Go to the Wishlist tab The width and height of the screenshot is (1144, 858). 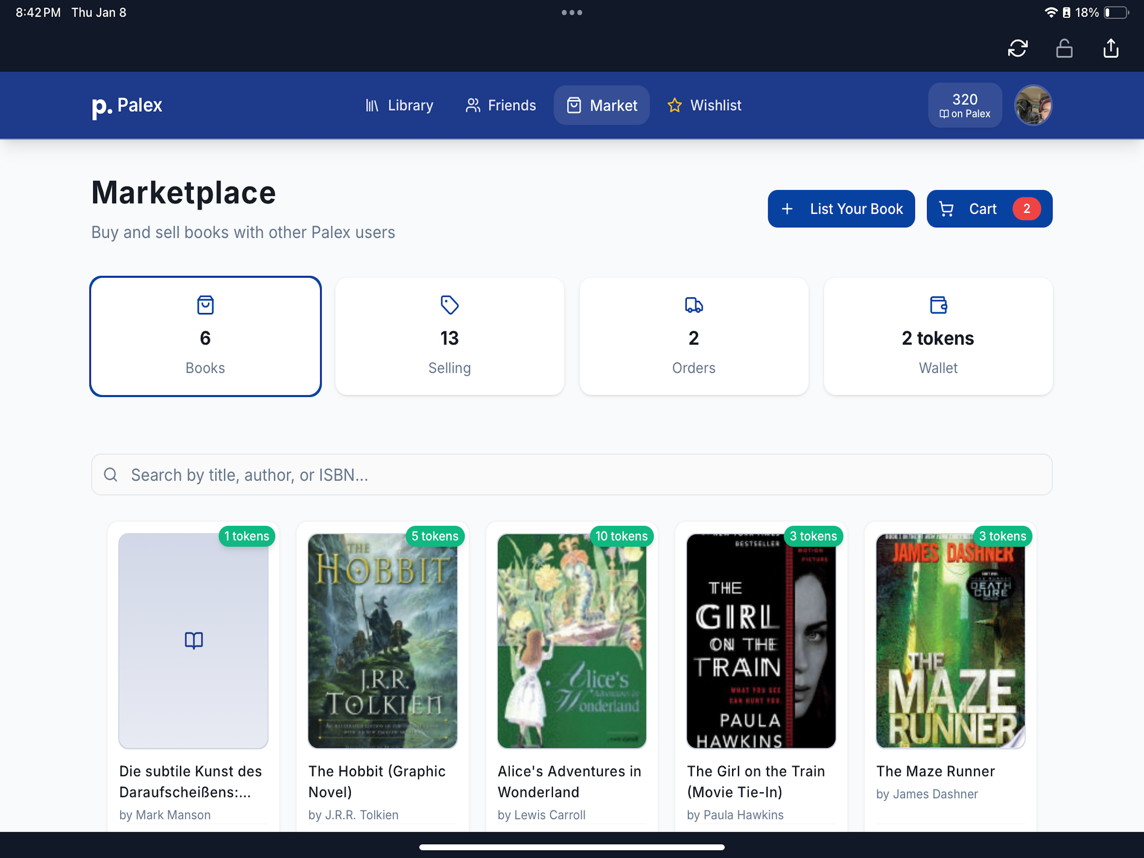point(704,106)
